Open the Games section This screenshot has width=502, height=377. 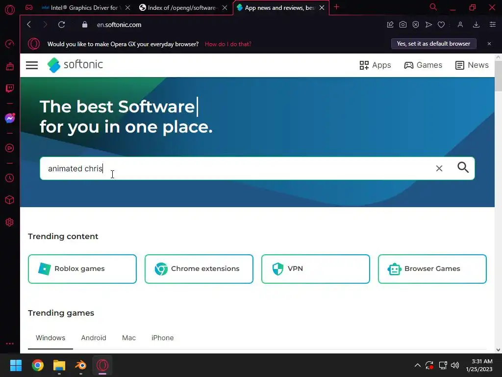coord(423,65)
